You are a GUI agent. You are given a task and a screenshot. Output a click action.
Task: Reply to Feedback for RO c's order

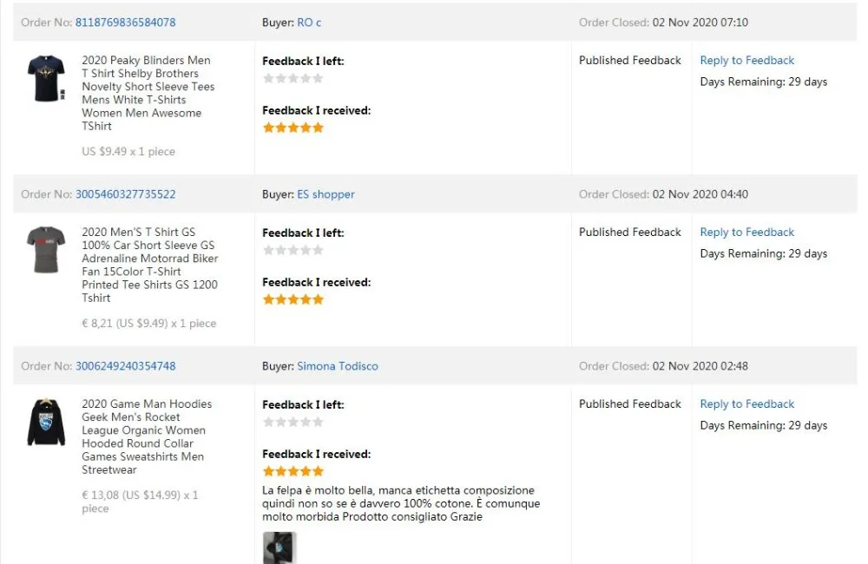coord(746,61)
